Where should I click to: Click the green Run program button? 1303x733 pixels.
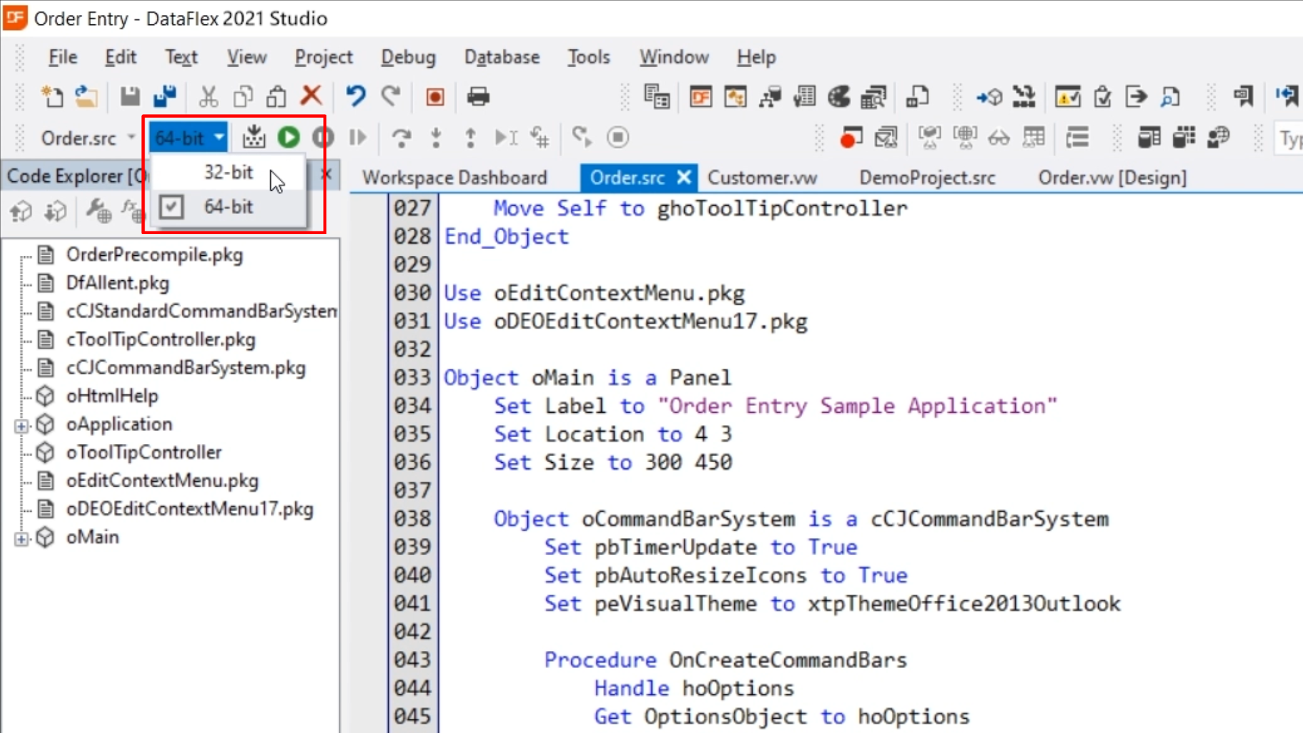coord(288,138)
